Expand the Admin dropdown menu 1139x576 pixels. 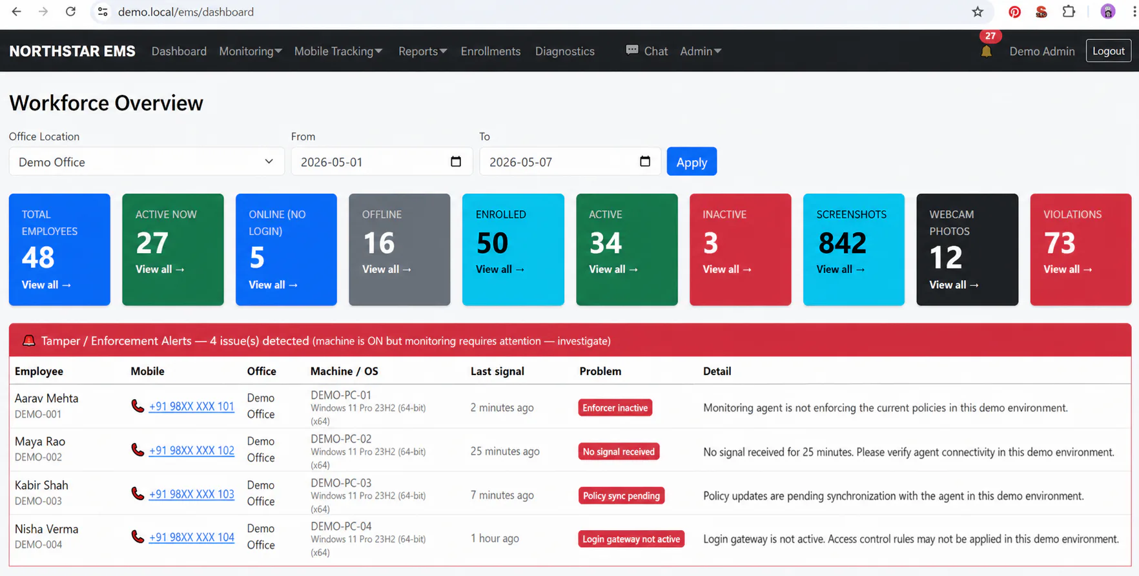pos(701,51)
